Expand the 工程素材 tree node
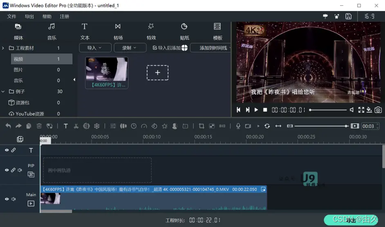Viewport: 385px width, 227px height. (3, 48)
